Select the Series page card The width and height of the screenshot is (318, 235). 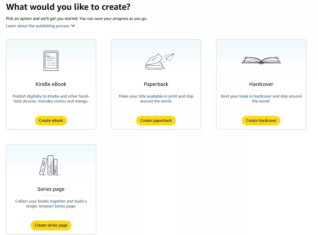pos(51,189)
